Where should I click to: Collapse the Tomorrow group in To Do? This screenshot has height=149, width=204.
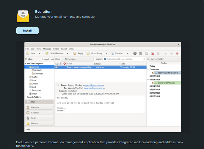pyautogui.click(x=148, y=69)
